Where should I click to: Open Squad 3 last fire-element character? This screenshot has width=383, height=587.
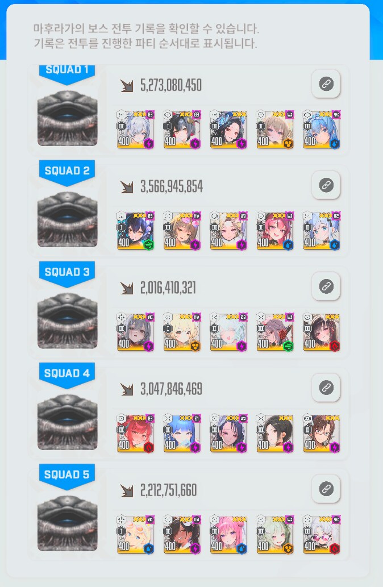322,332
